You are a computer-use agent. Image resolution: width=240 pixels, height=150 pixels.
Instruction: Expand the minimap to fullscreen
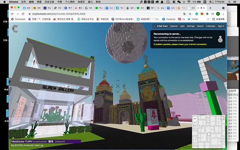[x=222, y=118]
